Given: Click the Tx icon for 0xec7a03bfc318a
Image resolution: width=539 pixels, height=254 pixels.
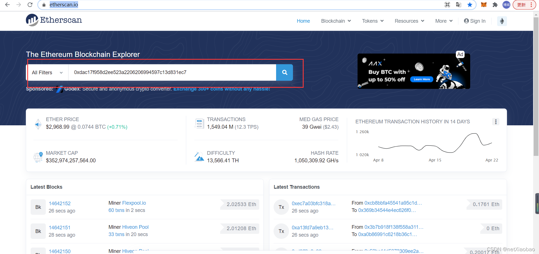Looking at the screenshot, I should coord(281,207).
